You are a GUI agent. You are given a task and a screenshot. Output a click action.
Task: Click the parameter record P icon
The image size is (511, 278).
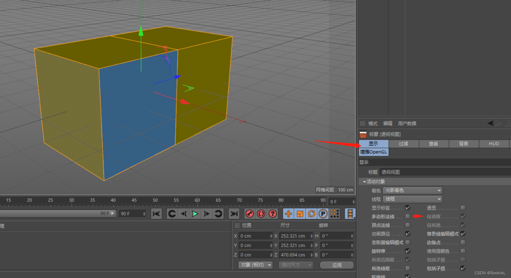[x=323, y=214]
